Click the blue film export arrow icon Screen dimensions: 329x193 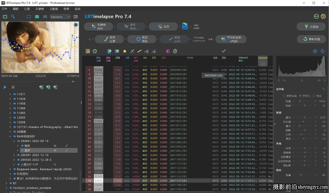[x=117, y=51]
